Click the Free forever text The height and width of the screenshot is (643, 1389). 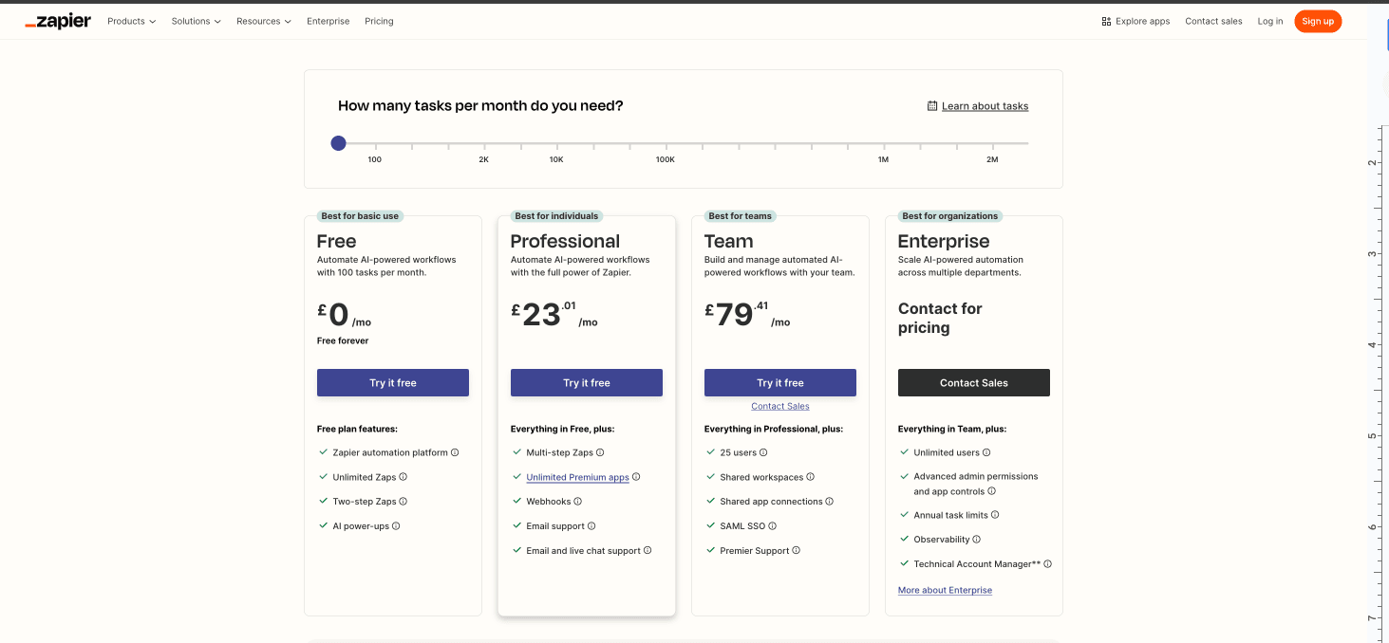[343, 340]
